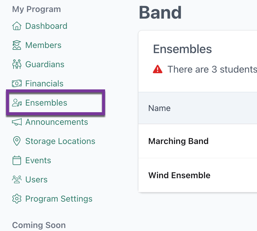Click the Guardians family icon
The width and height of the screenshot is (257, 231).
pyautogui.click(x=17, y=64)
